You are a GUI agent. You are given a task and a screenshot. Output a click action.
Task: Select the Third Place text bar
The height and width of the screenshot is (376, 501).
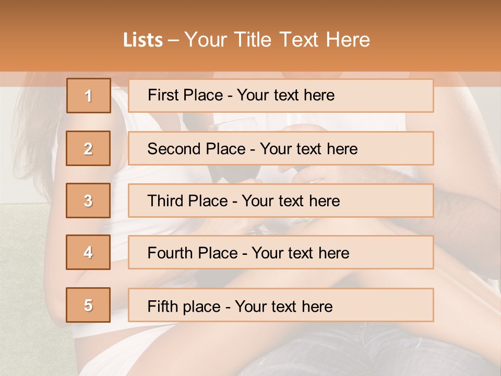coord(281,201)
